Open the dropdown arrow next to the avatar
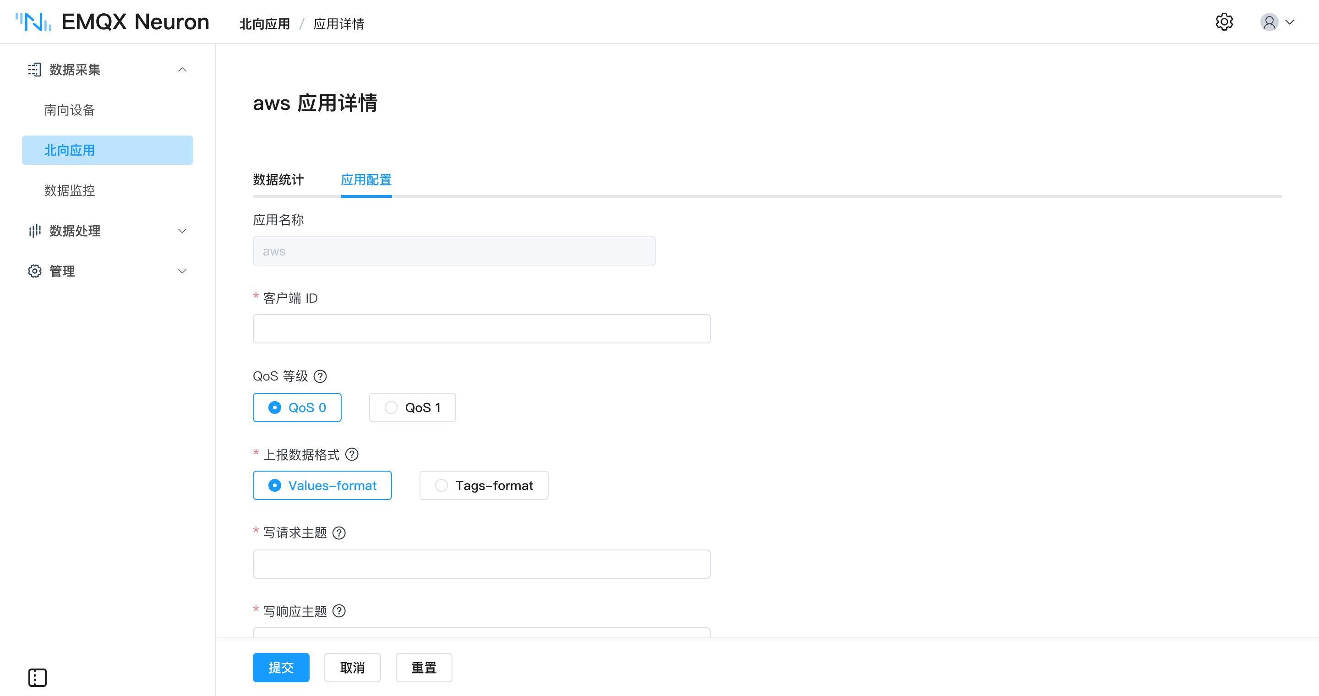1319x696 pixels. click(x=1290, y=22)
